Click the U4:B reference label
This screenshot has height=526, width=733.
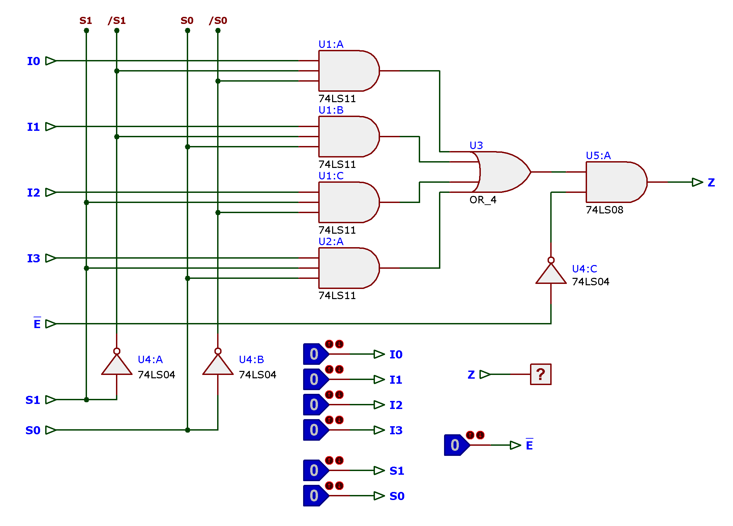tap(251, 359)
